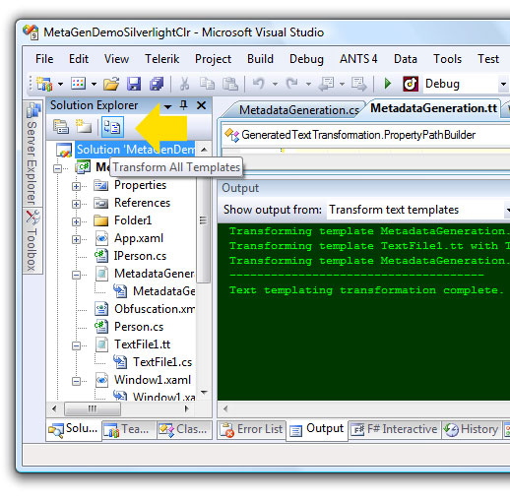Image resolution: width=510 pixels, height=500 pixels.
Task: Select the IPerson.cs file
Action: (140, 256)
